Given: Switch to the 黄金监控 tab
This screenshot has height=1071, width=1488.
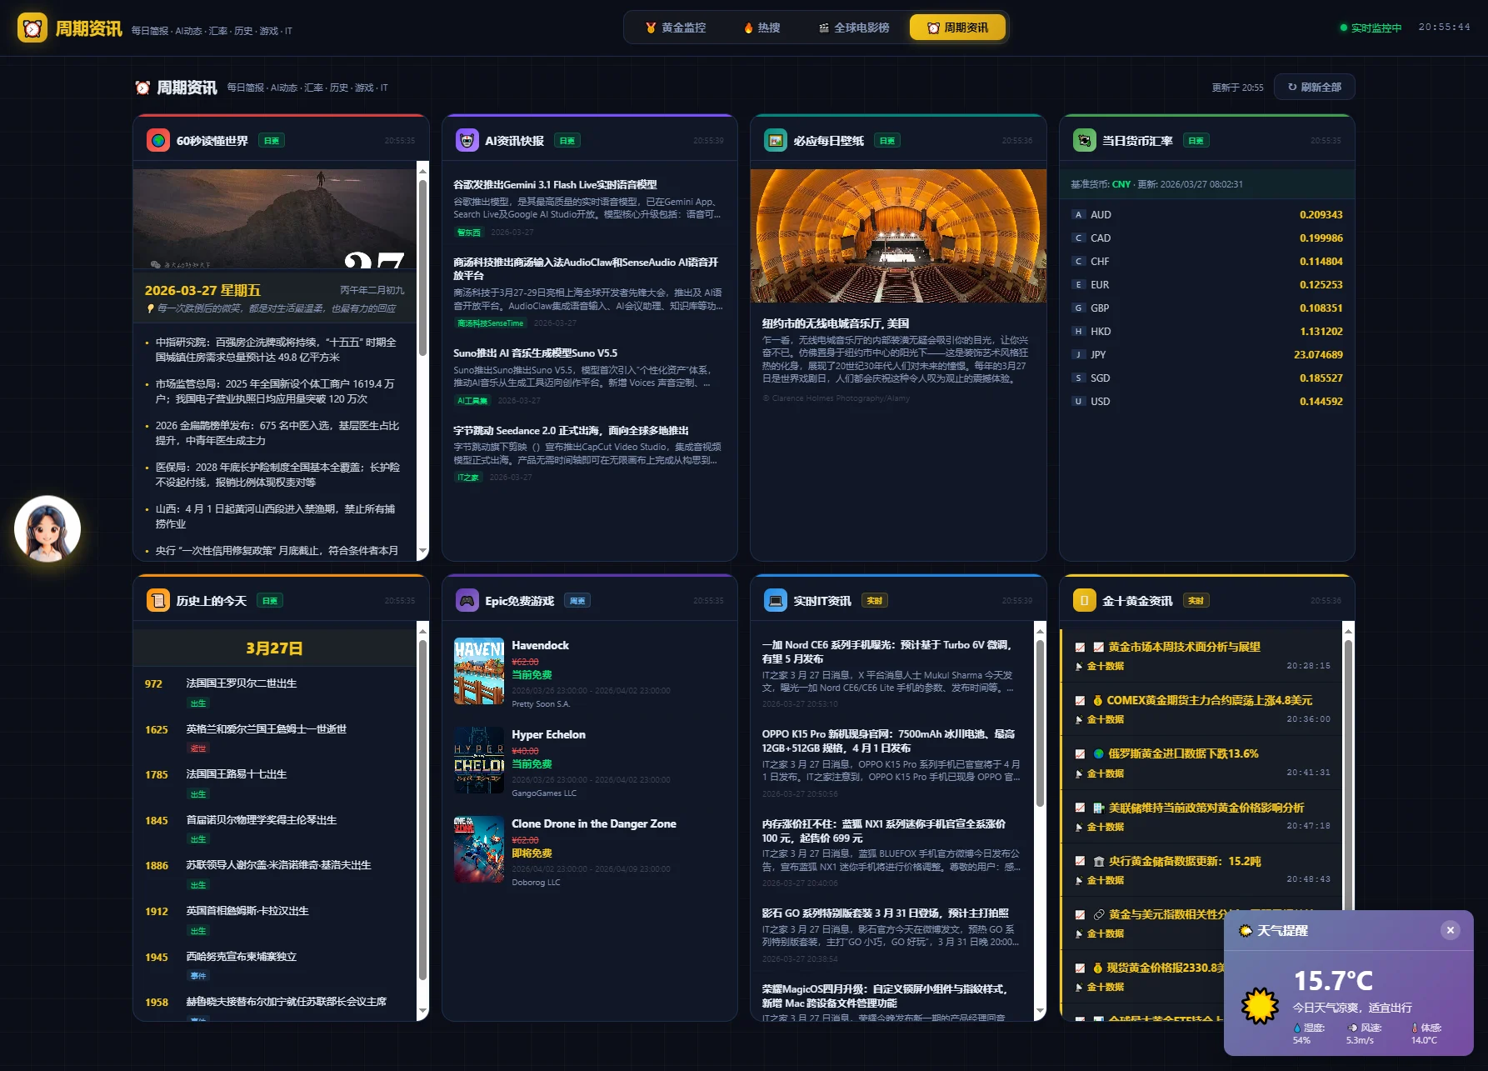Looking at the screenshot, I should click(676, 28).
